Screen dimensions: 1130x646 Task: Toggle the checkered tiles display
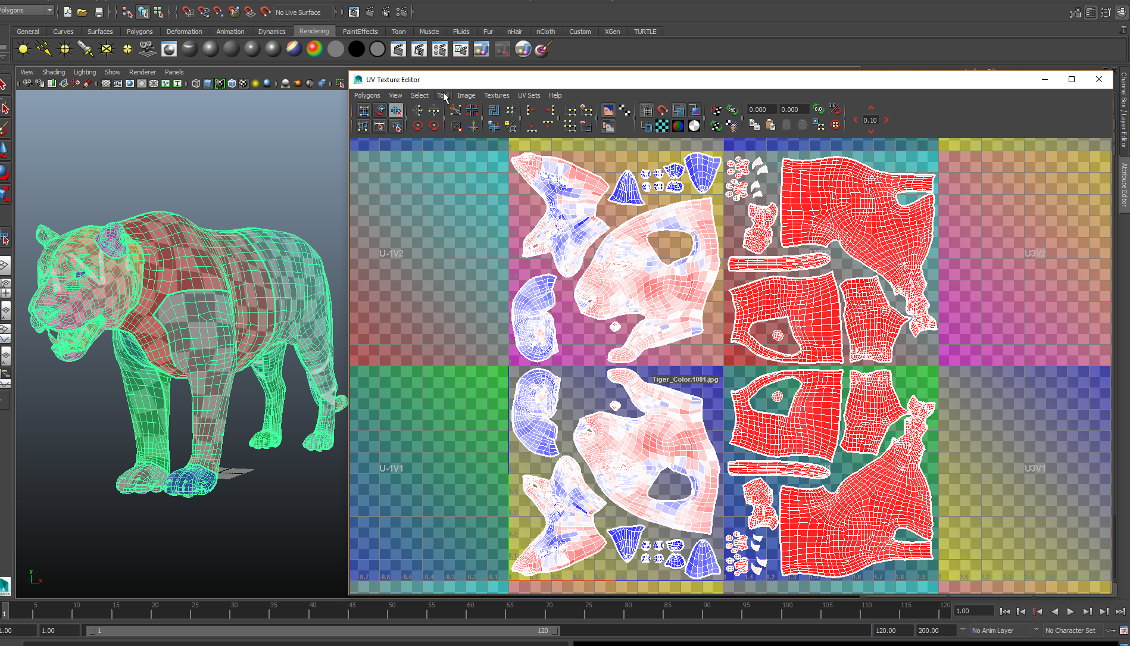point(662,126)
